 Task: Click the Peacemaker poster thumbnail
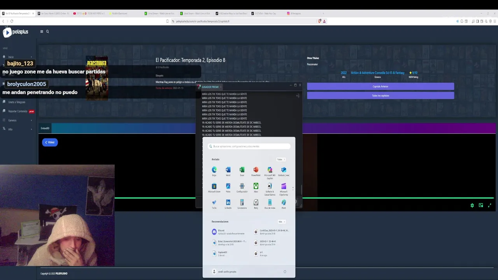click(96, 78)
